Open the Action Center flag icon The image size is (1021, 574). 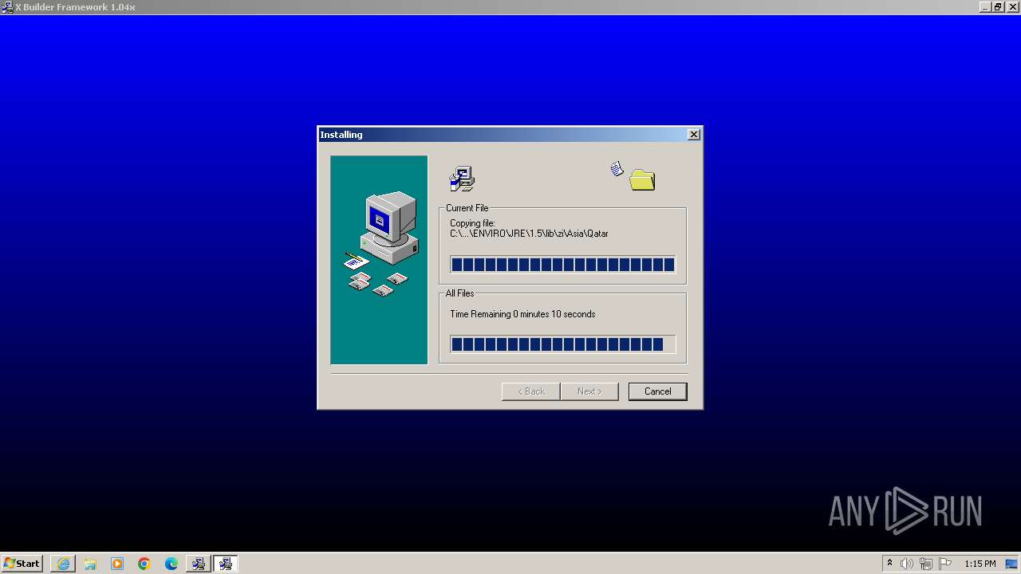945,564
